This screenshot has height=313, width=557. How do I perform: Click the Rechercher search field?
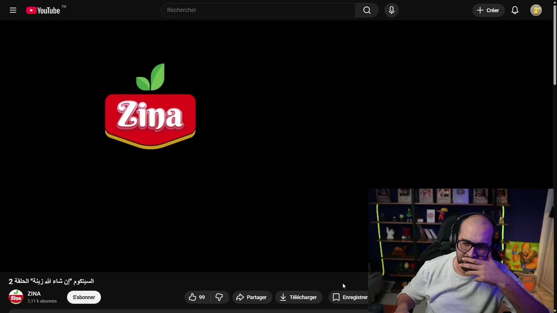click(258, 10)
